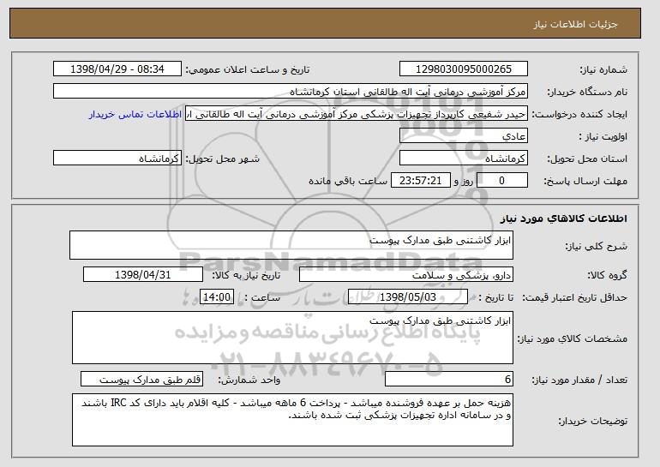
Task: Click the label مشخصات کالای مورد نیاز
Action: point(572,338)
